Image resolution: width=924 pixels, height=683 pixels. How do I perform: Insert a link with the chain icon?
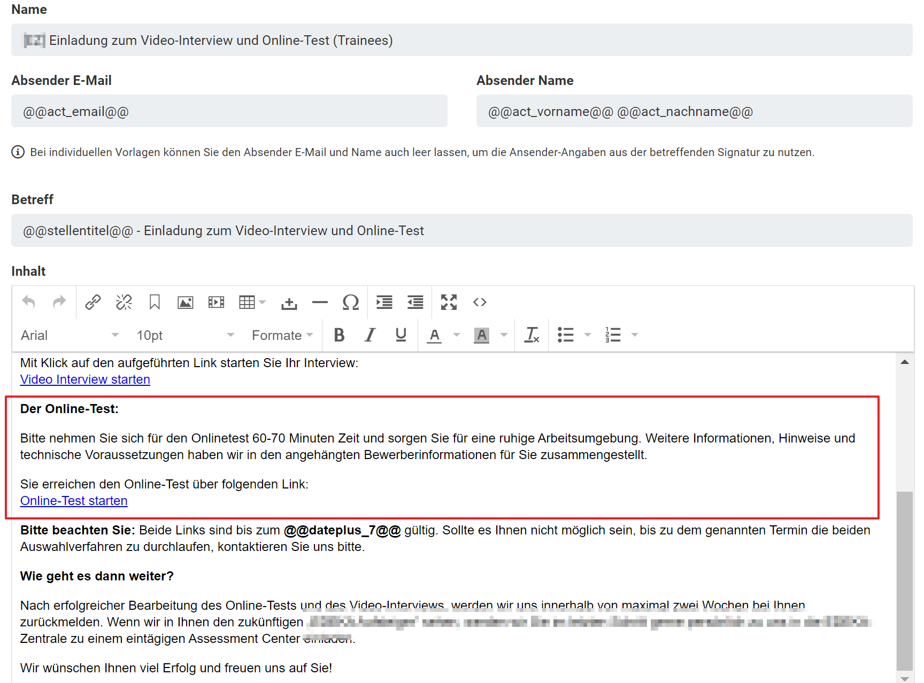(x=93, y=302)
